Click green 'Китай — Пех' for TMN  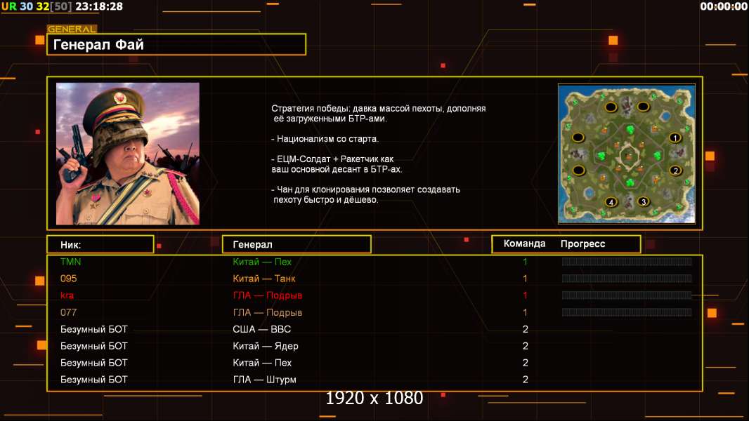pos(262,262)
